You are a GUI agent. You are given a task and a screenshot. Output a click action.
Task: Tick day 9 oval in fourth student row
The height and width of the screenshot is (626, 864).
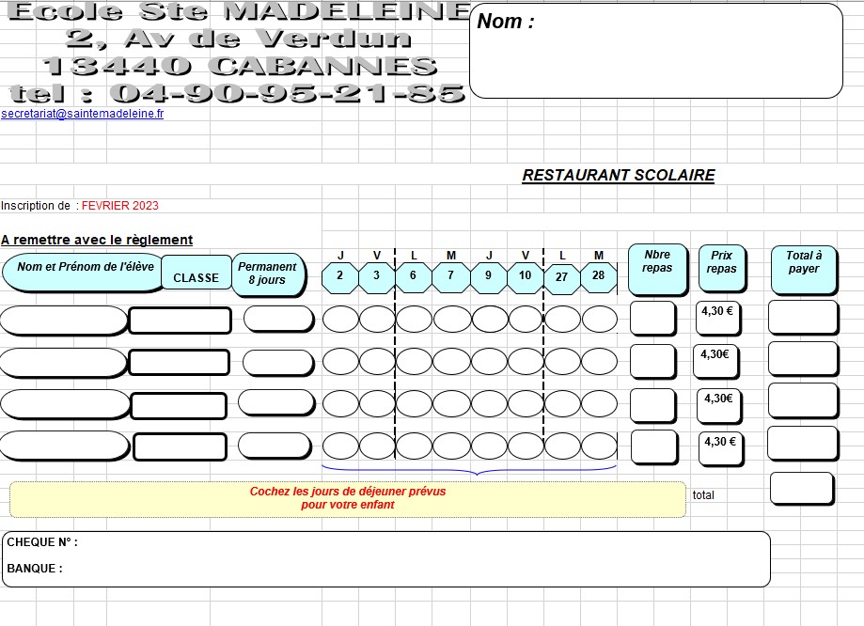click(489, 446)
